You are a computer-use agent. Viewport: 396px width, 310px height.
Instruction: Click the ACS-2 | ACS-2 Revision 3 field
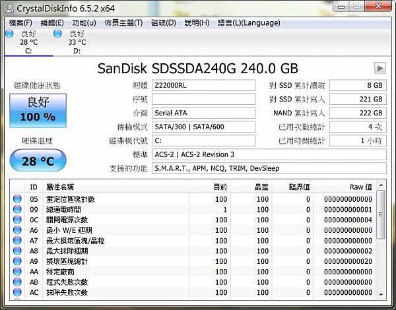tap(269, 154)
